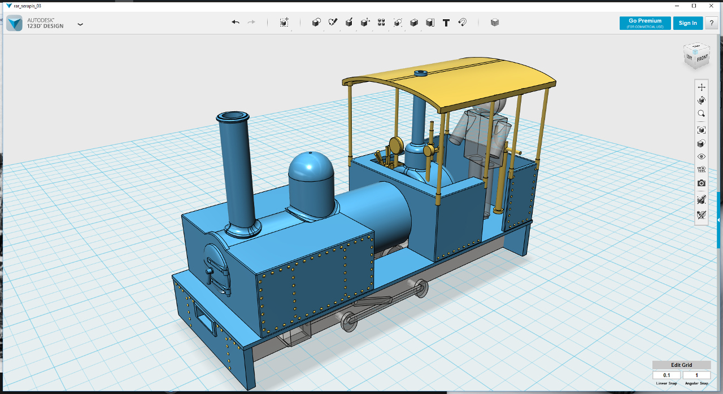Click the Edit Grid button

[x=681, y=365]
